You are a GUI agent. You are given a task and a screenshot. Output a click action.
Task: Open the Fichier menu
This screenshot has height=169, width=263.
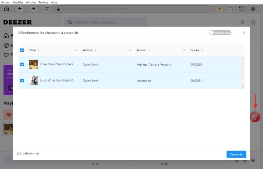coord(5,2)
